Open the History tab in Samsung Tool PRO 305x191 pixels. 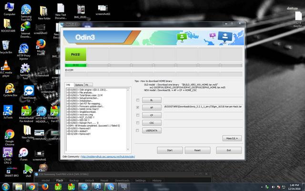point(157,180)
